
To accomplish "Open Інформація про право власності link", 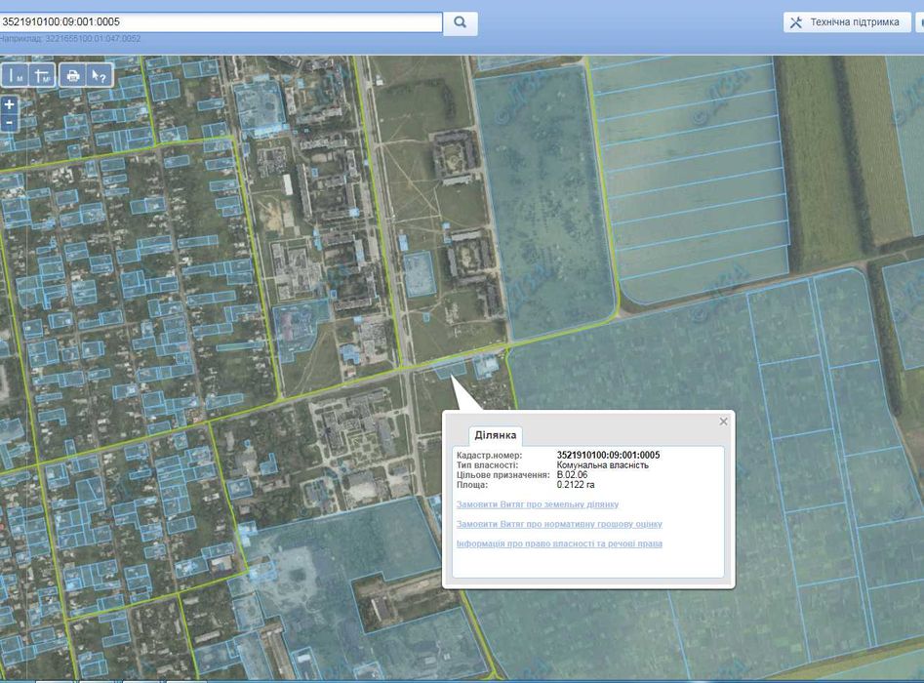I will (x=559, y=543).
